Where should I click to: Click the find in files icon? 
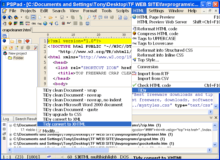coord(100,17)
